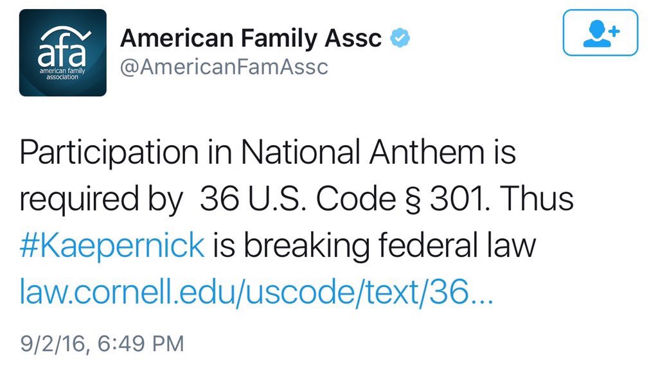This screenshot has width=658, height=375.
Task: Open the #Kaepernick hashtag
Action: pos(112,246)
